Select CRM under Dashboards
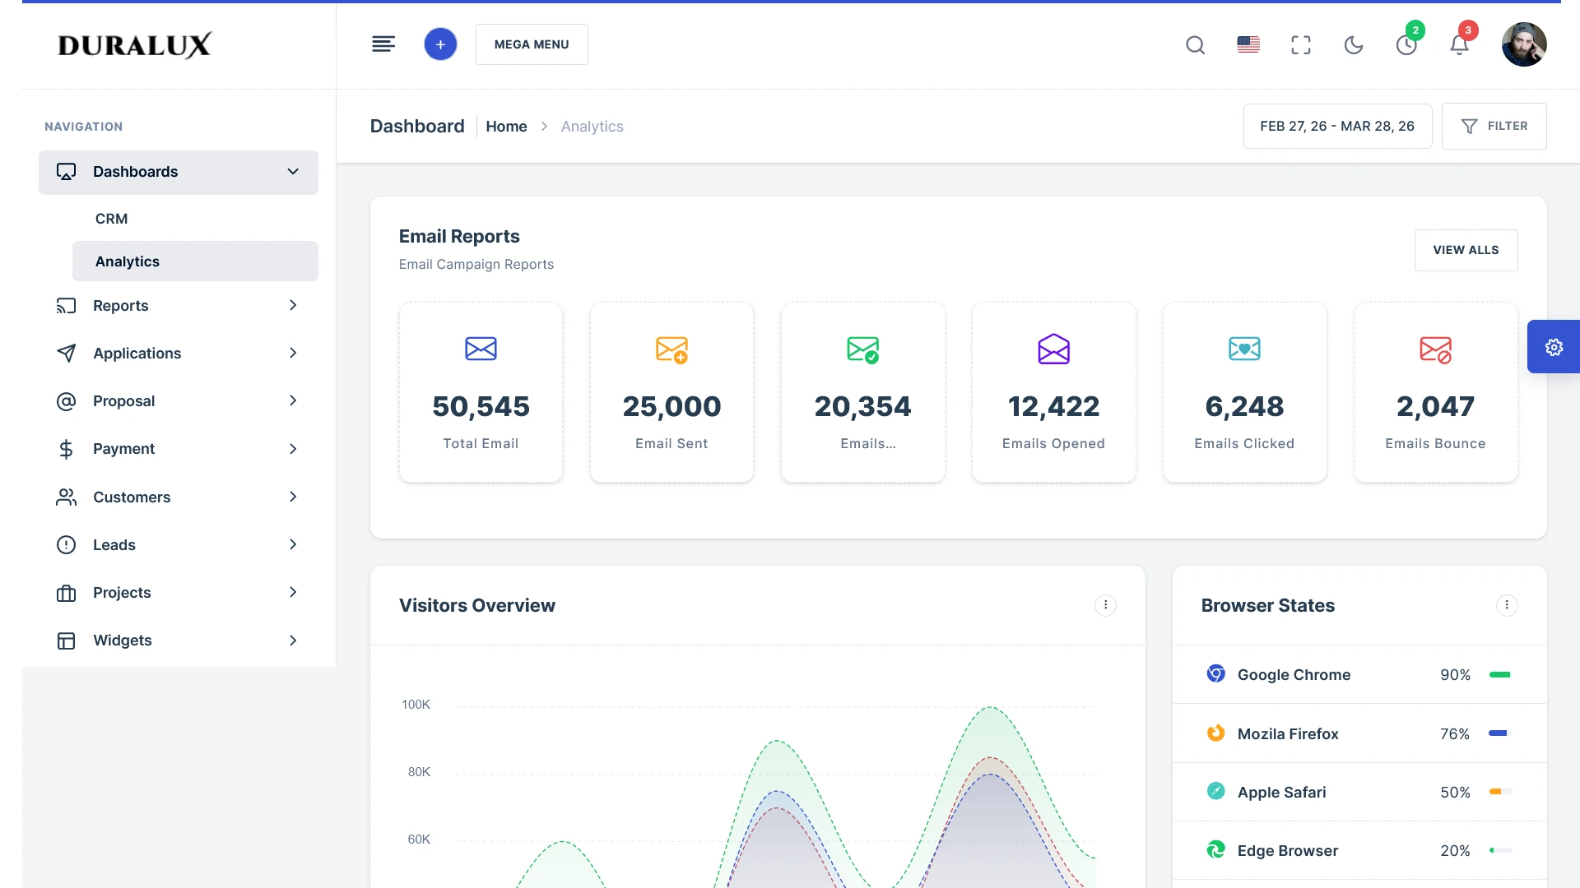Image resolution: width=1580 pixels, height=888 pixels. pos(195,219)
